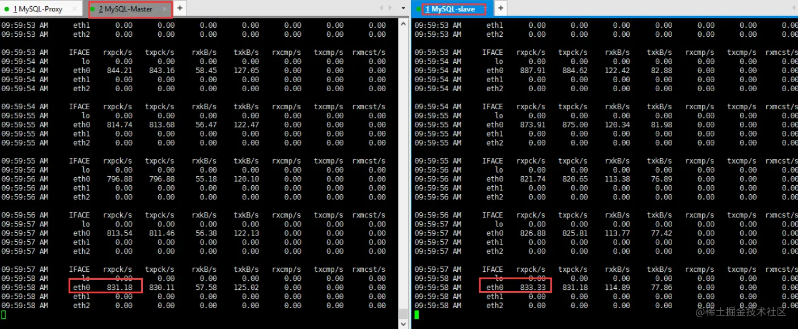Click value 831.18 in MySQL-Master pane
The image size is (798, 329).
click(120, 288)
